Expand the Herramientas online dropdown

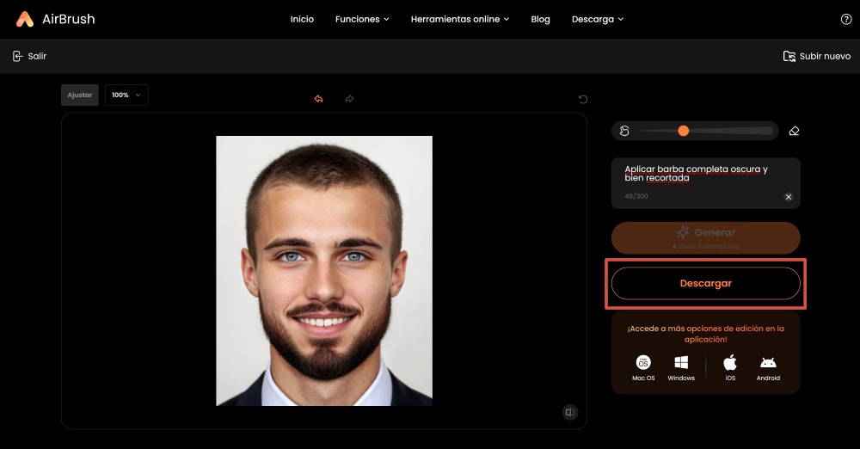pyautogui.click(x=460, y=19)
